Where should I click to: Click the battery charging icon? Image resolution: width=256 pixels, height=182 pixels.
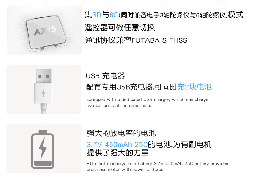pyautogui.click(x=43, y=149)
